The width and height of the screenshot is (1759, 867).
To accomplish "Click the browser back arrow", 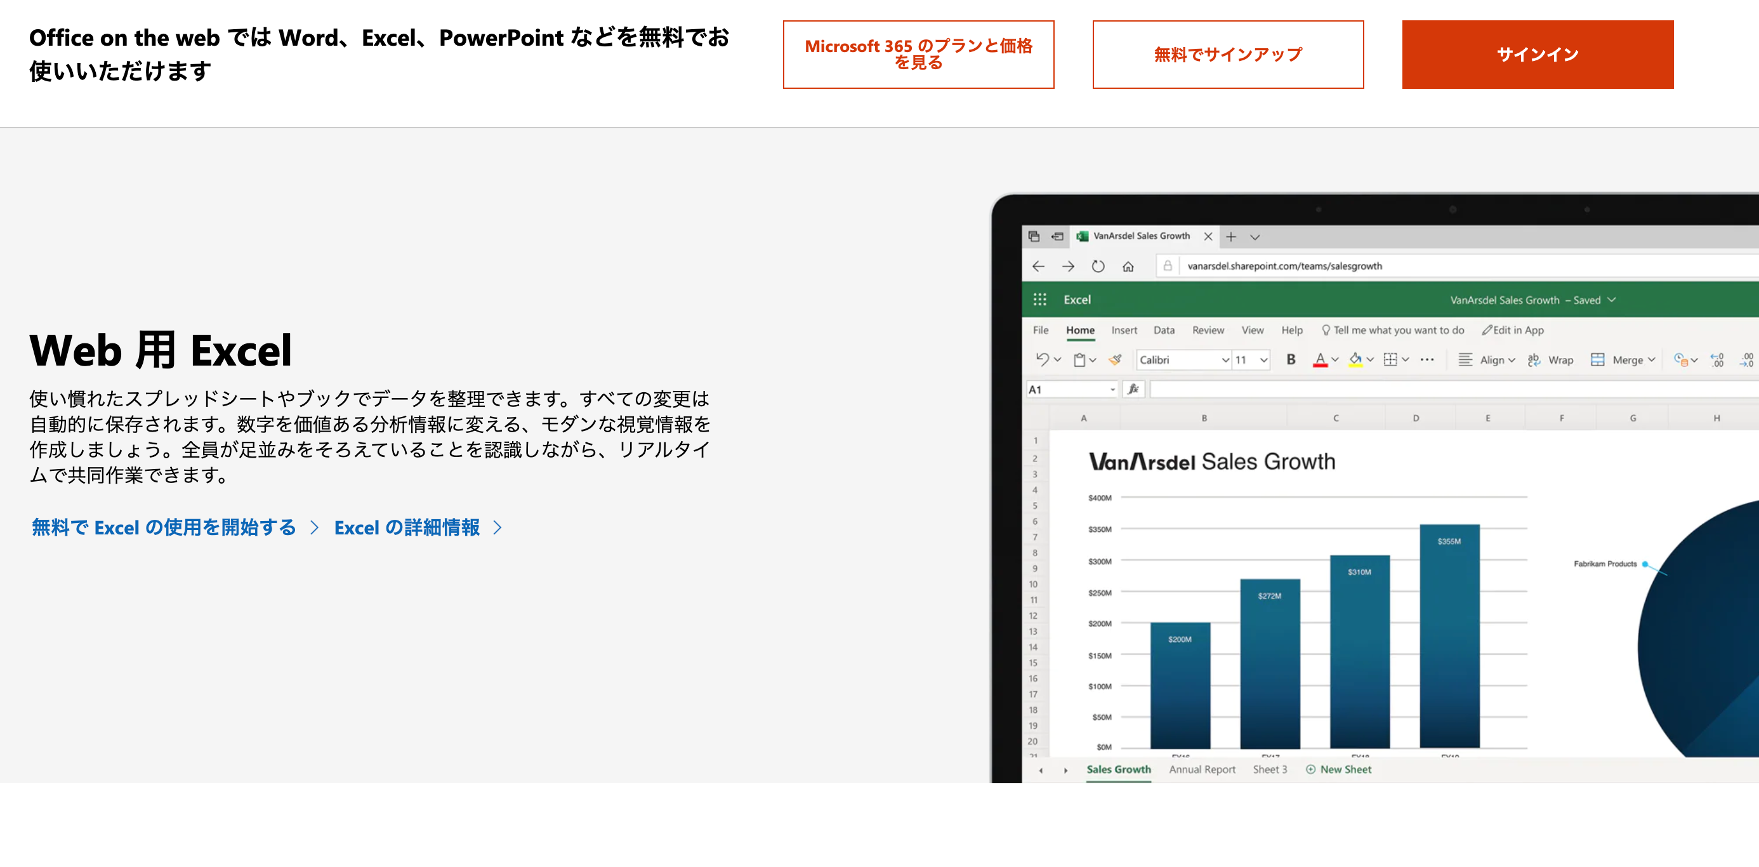I will (x=1039, y=267).
